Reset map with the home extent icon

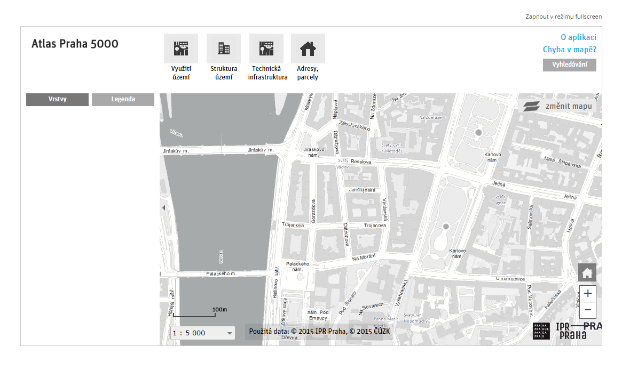(x=587, y=273)
